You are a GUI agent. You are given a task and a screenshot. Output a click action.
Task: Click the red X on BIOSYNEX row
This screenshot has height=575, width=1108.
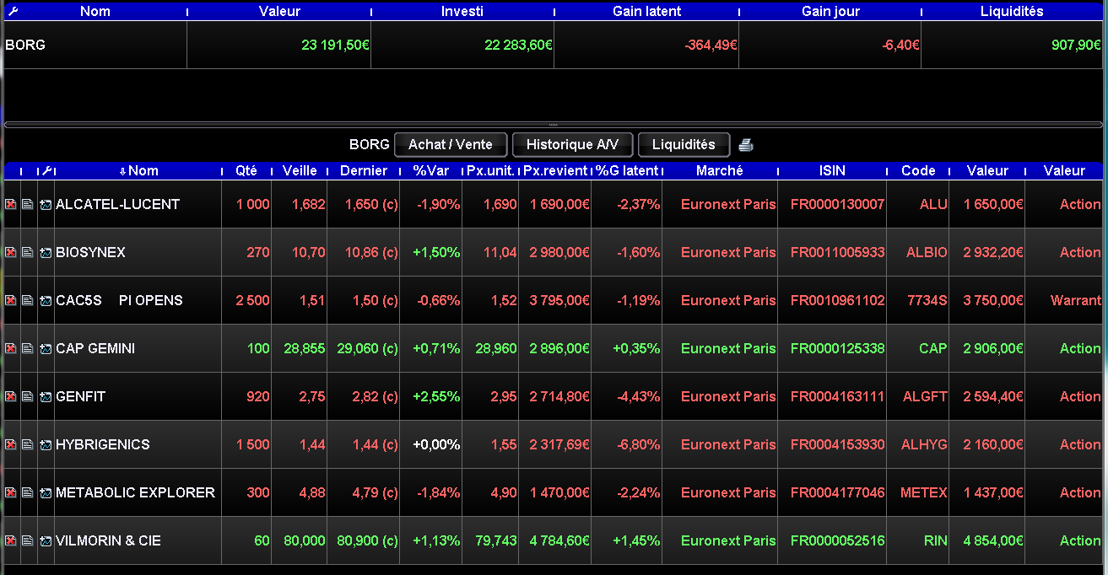point(11,252)
